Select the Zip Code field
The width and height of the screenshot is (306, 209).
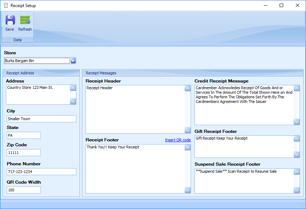coord(24,153)
